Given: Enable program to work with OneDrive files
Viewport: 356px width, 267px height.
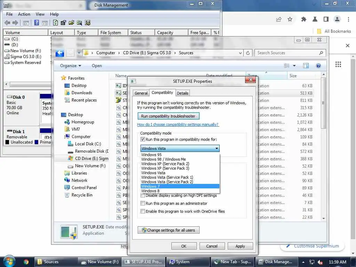Looking at the screenshot, I should pyautogui.click(x=143, y=211).
